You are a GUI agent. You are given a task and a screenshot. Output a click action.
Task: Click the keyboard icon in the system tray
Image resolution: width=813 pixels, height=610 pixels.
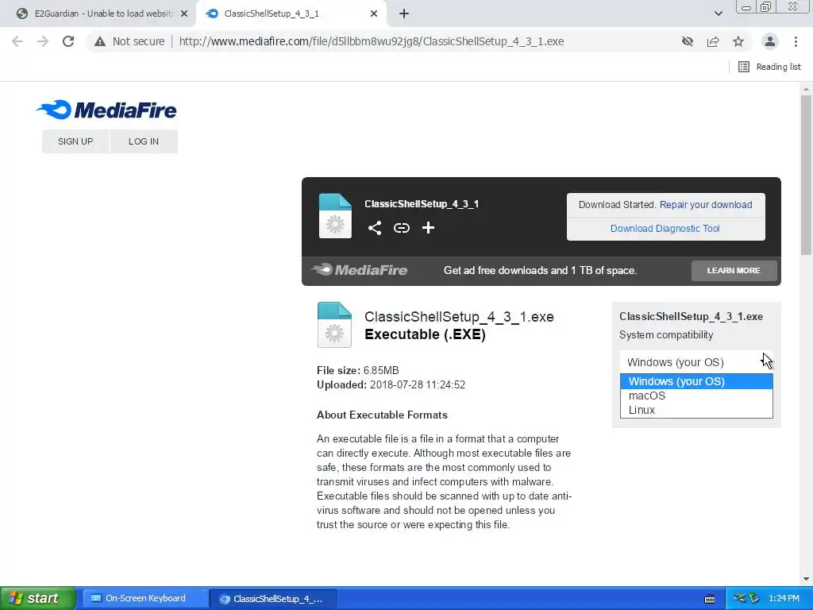click(710, 599)
